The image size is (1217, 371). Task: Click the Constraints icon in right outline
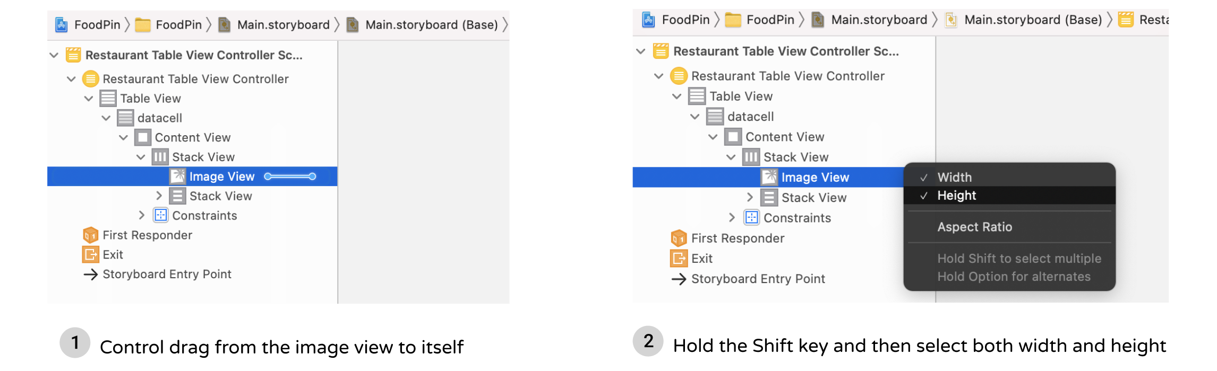click(751, 218)
